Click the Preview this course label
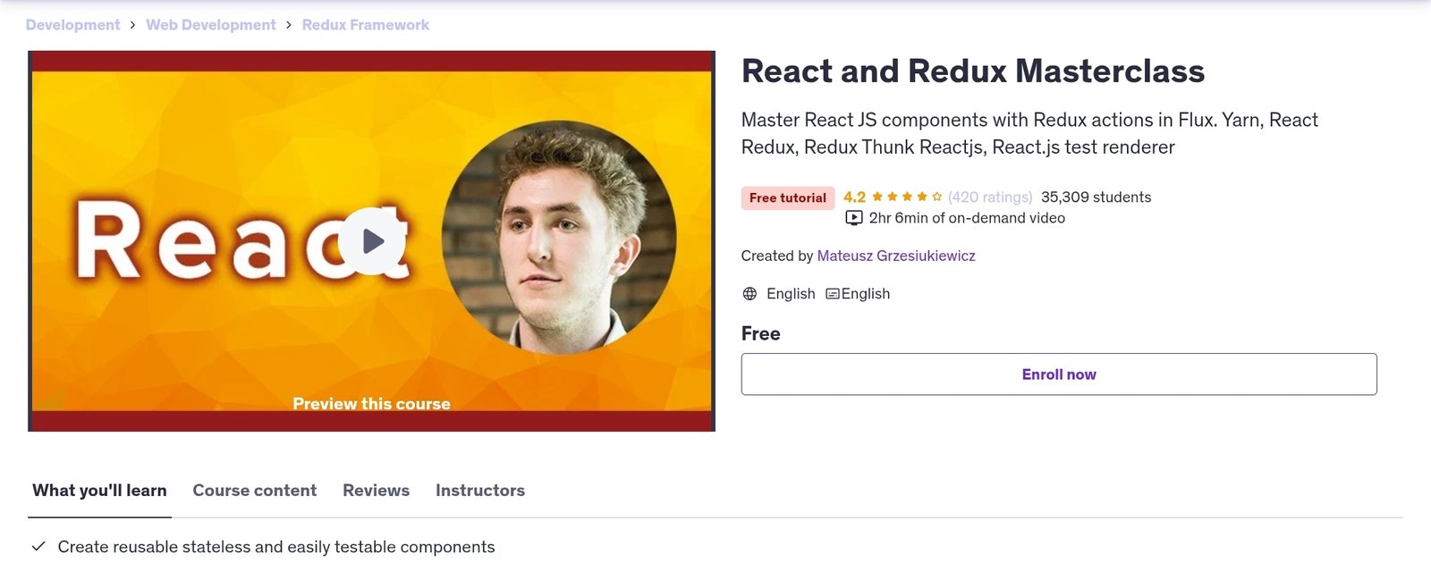Screen dimensions: 1431x571 pyautogui.click(x=371, y=404)
